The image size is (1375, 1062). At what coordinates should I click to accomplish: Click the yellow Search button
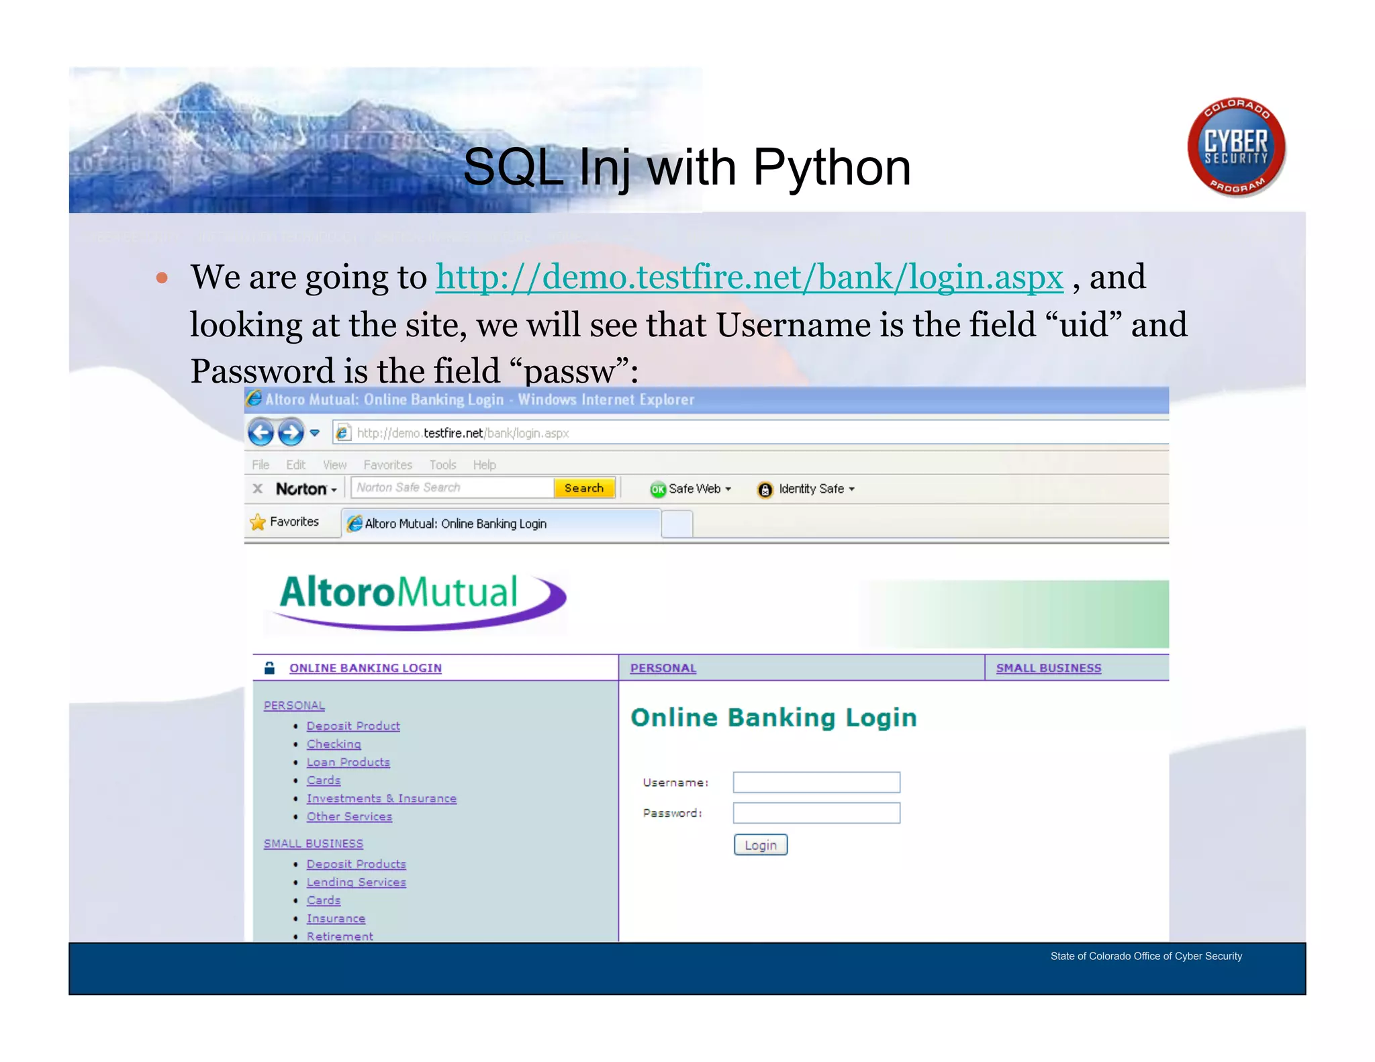click(584, 488)
